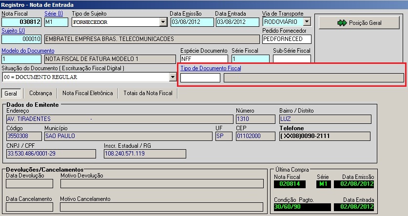
Task: Switch to the Geral tab
Action: tap(11, 94)
